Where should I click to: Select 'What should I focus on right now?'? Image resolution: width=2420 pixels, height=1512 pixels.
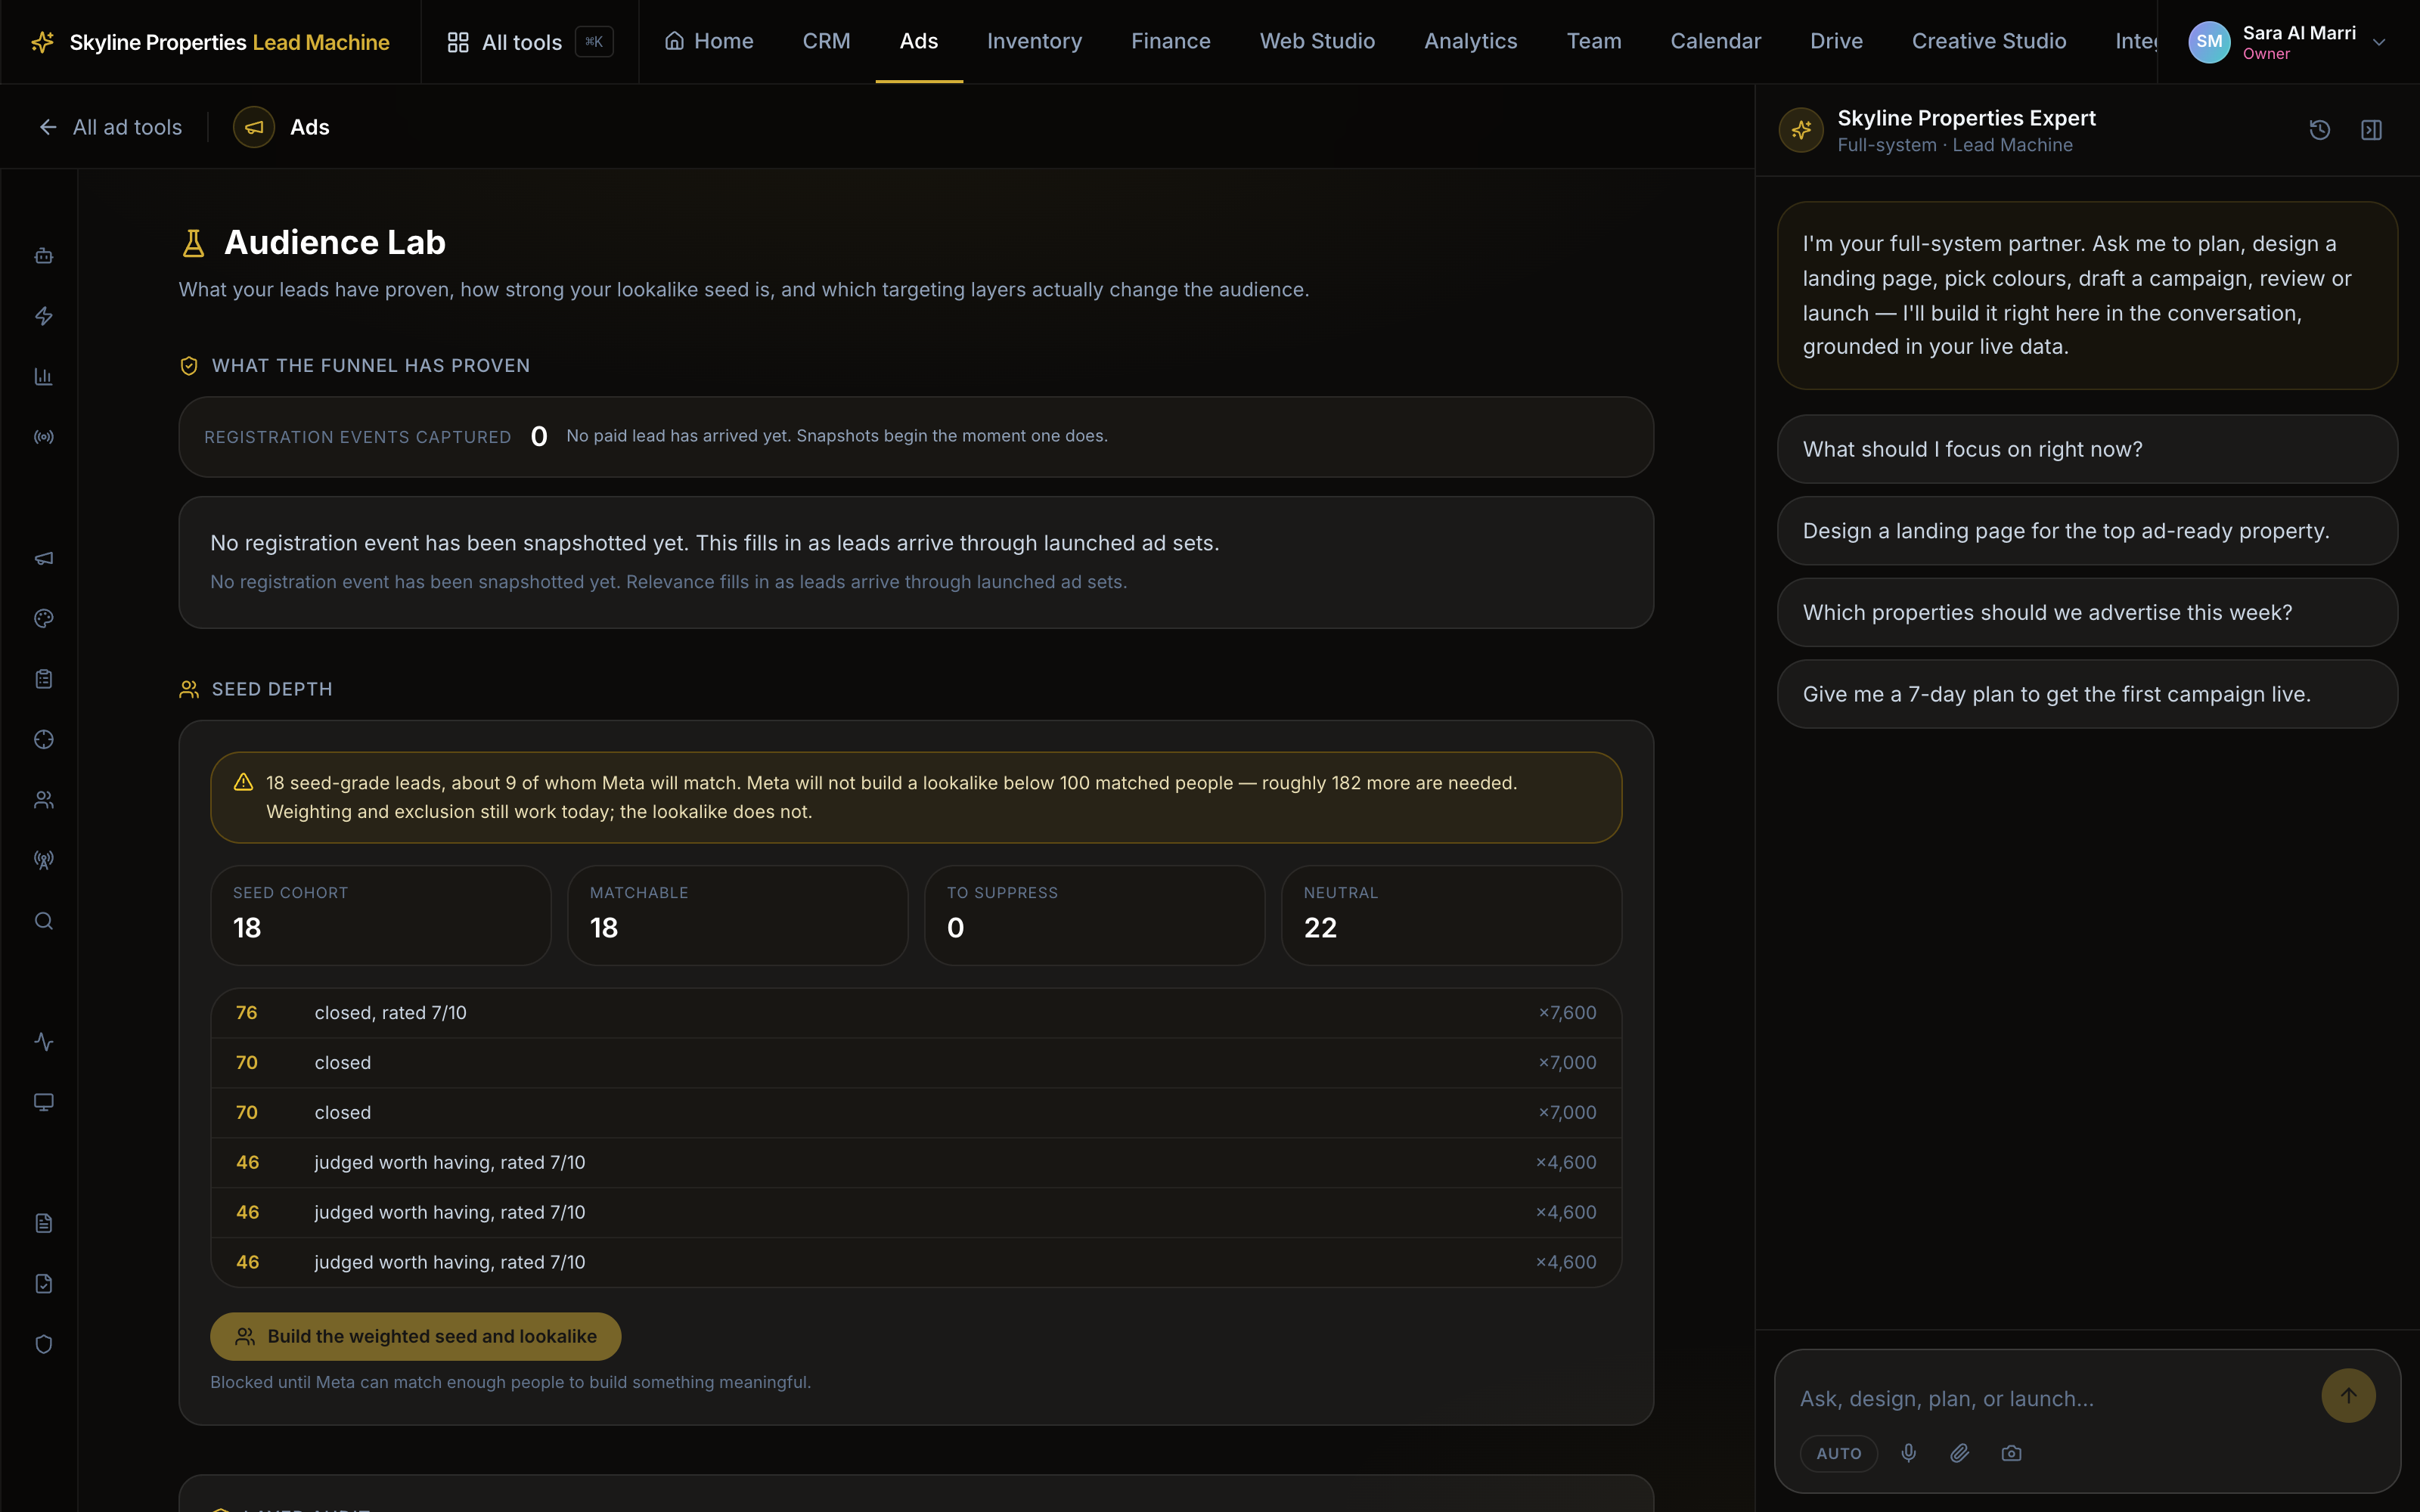point(2087,449)
